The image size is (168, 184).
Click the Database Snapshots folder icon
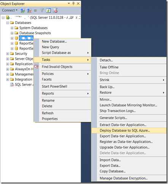(16, 33)
